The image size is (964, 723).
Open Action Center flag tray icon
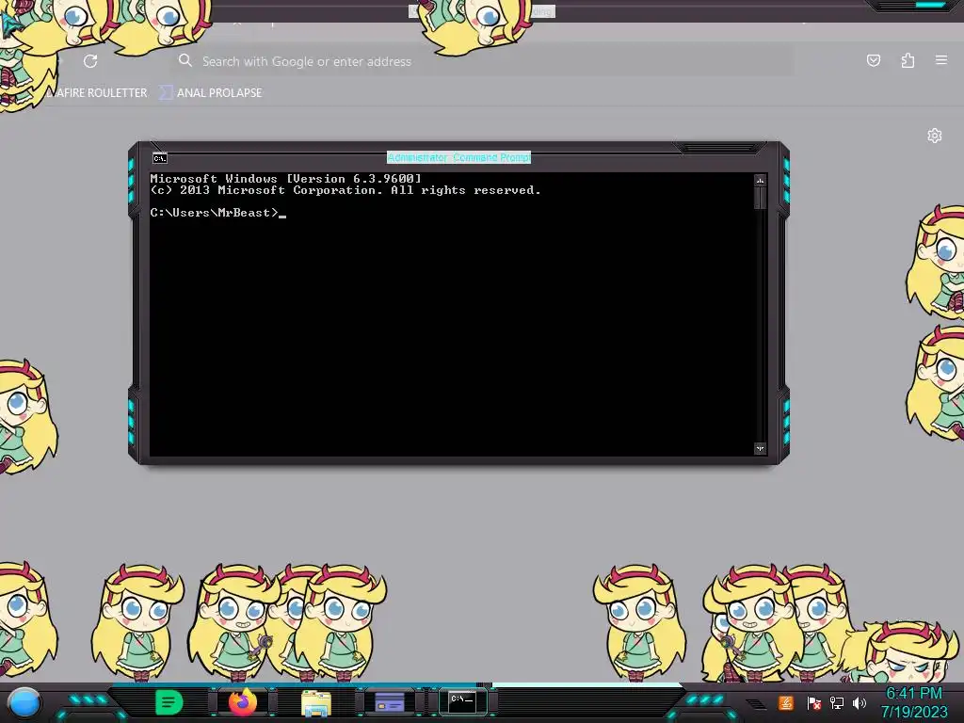pos(813,702)
